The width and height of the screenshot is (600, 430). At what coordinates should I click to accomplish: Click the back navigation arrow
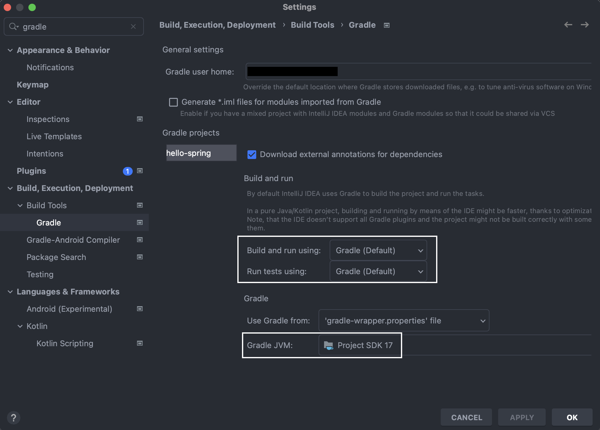(568, 25)
